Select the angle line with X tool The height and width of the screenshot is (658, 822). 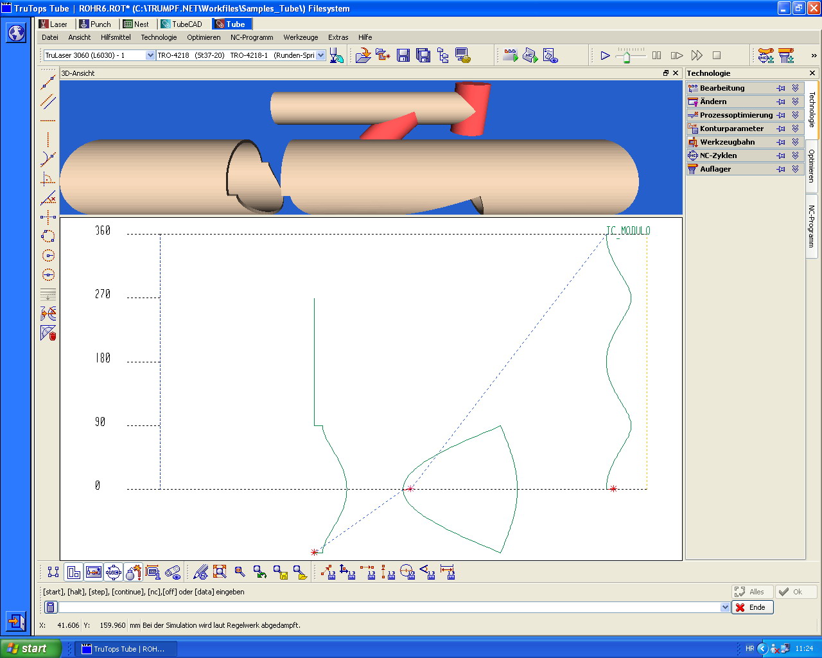(48, 198)
